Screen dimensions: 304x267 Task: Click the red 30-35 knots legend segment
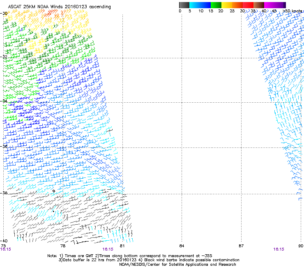[x=248, y=5]
